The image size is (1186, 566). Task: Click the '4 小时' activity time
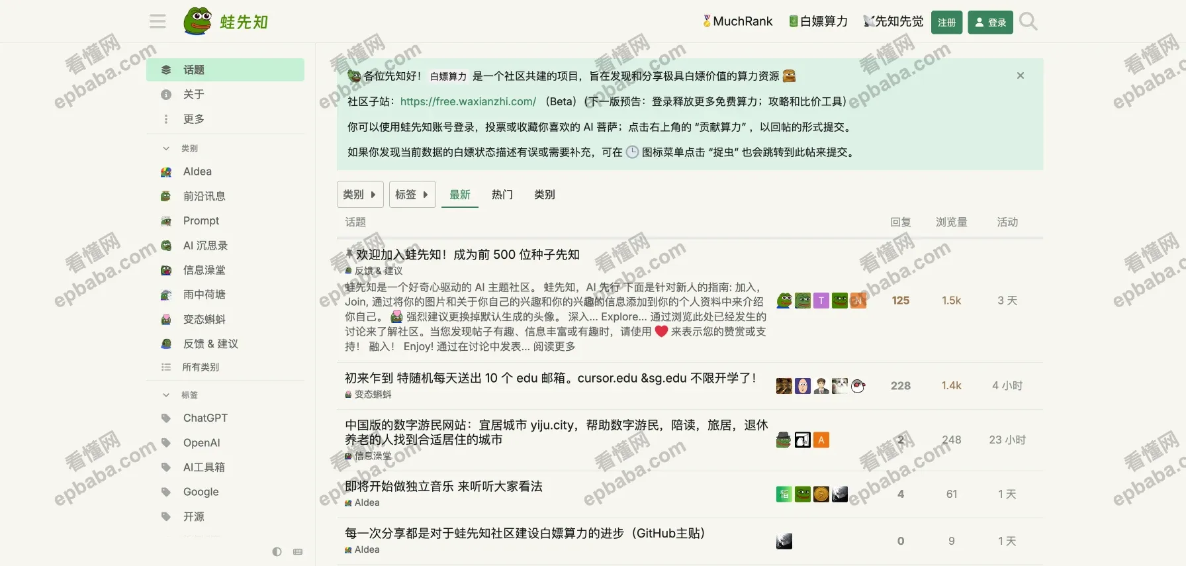pyautogui.click(x=1007, y=385)
